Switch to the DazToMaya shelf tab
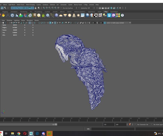The width and height of the screenshot is (163, 136). (x=114, y=12)
